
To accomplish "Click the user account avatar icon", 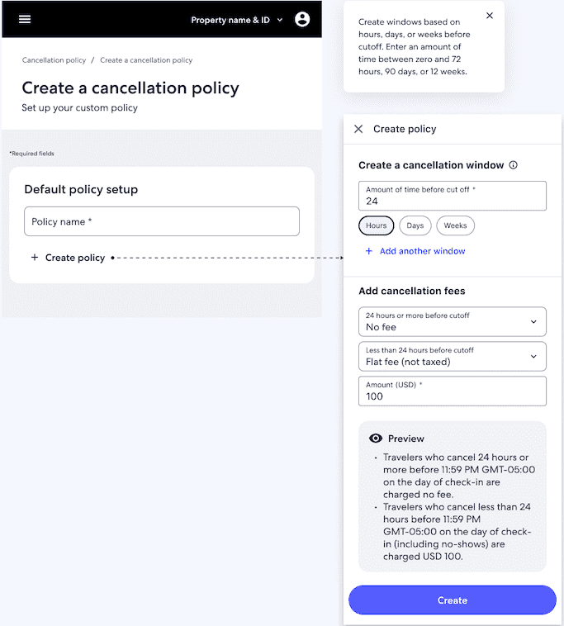I will 301,19.
